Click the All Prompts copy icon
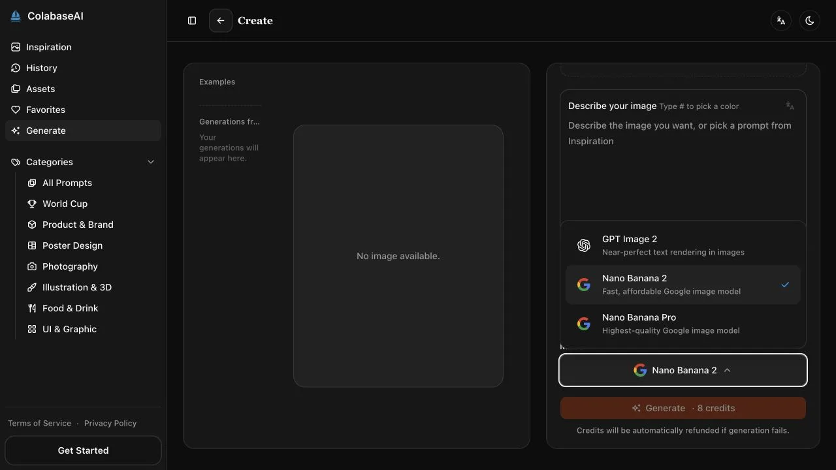 pyautogui.click(x=32, y=183)
